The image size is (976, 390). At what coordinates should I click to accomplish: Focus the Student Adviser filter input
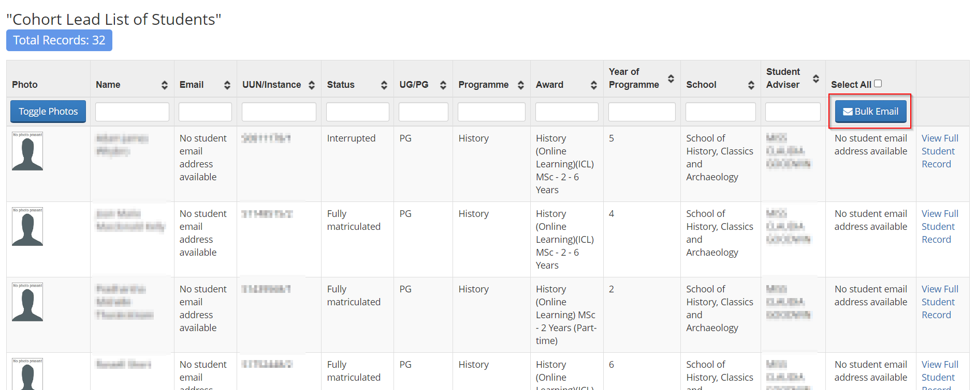tap(793, 112)
